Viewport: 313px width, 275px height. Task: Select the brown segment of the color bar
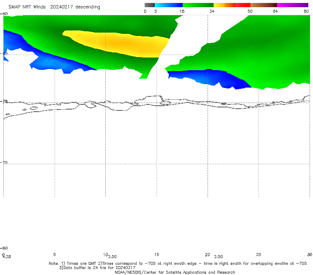click(x=264, y=5)
